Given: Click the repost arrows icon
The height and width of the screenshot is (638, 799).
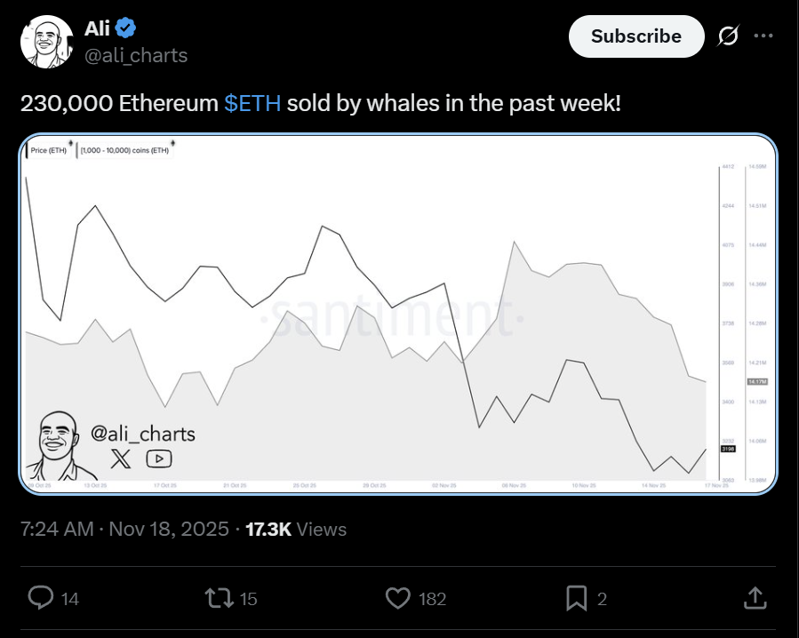Looking at the screenshot, I should [219, 598].
